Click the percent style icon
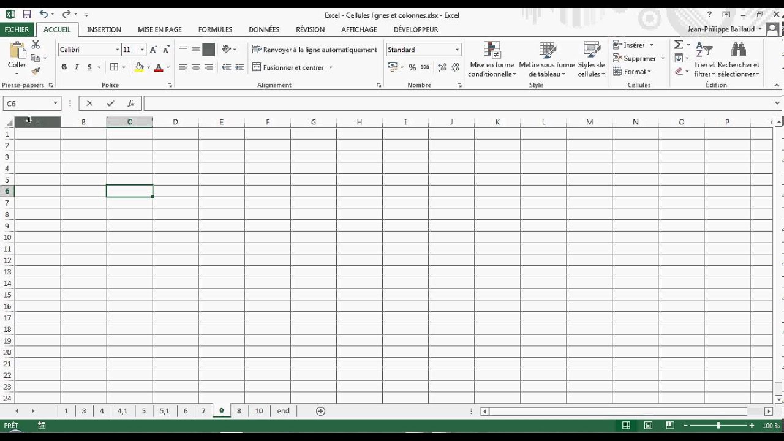 [x=412, y=67]
